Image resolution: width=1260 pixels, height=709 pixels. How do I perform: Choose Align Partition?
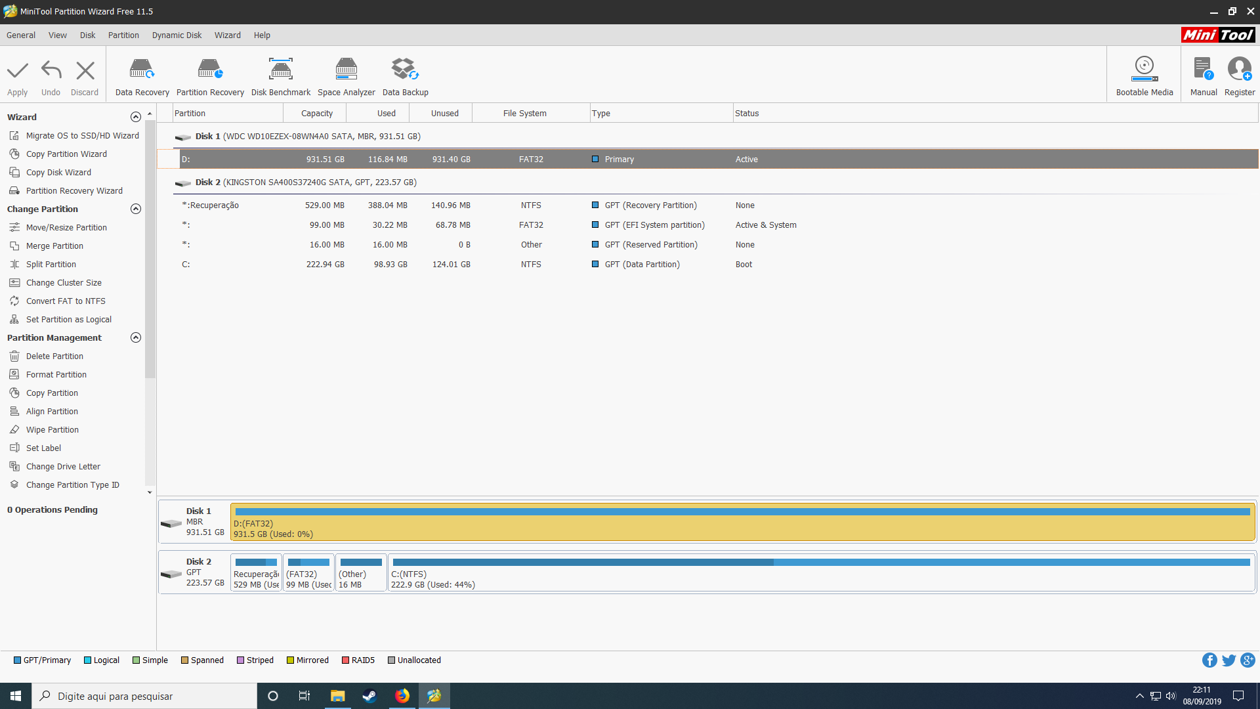coord(44,412)
